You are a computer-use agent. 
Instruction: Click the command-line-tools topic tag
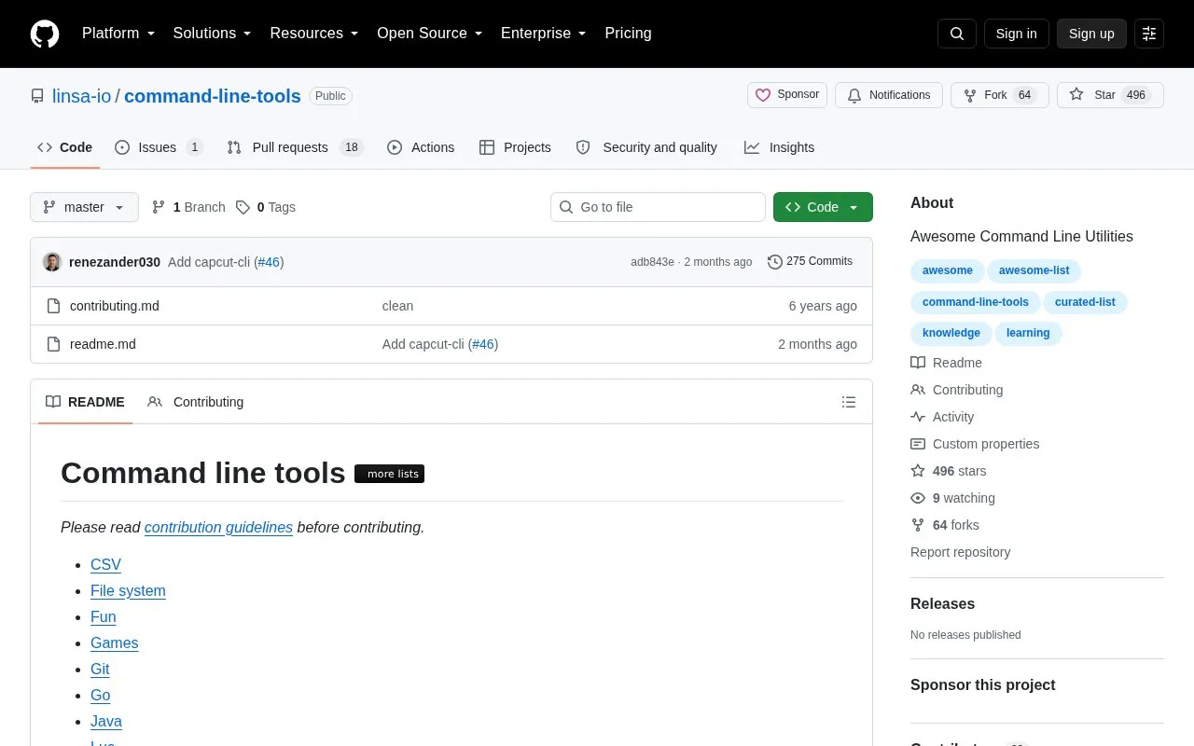coord(976,302)
